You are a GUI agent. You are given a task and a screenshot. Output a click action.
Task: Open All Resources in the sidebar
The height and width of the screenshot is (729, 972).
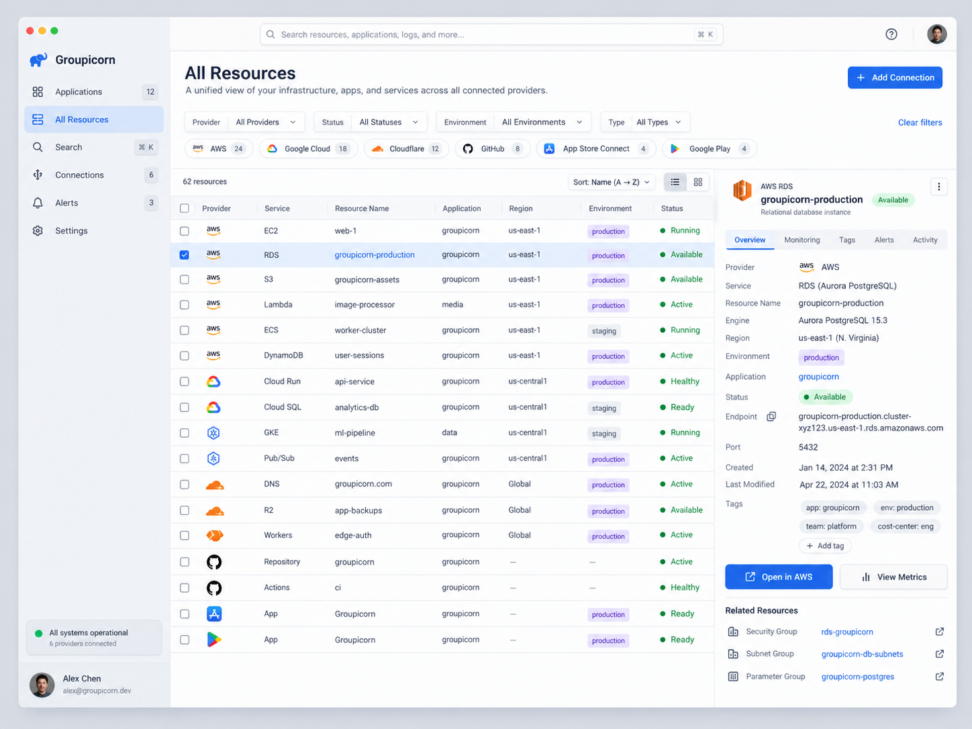pos(94,119)
